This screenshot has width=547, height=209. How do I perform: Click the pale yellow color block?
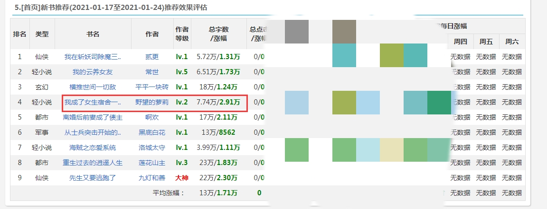click(x=392, y=150)
